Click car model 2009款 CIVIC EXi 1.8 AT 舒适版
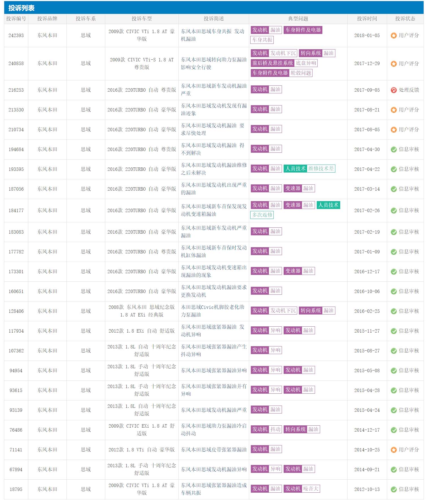Screen dimensions: 427x502 [x=142, y=430]
